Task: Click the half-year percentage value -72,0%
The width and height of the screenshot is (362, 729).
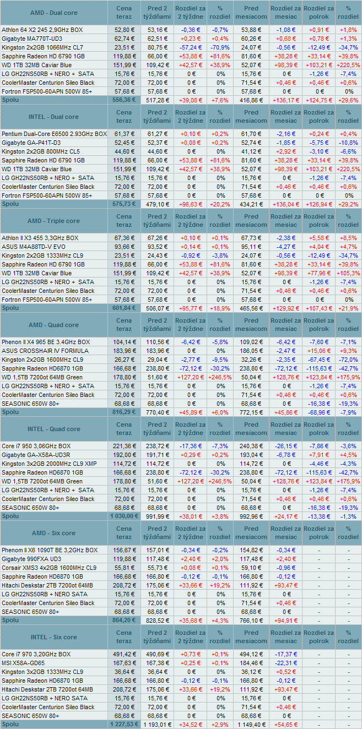Action: coord(348,360)
